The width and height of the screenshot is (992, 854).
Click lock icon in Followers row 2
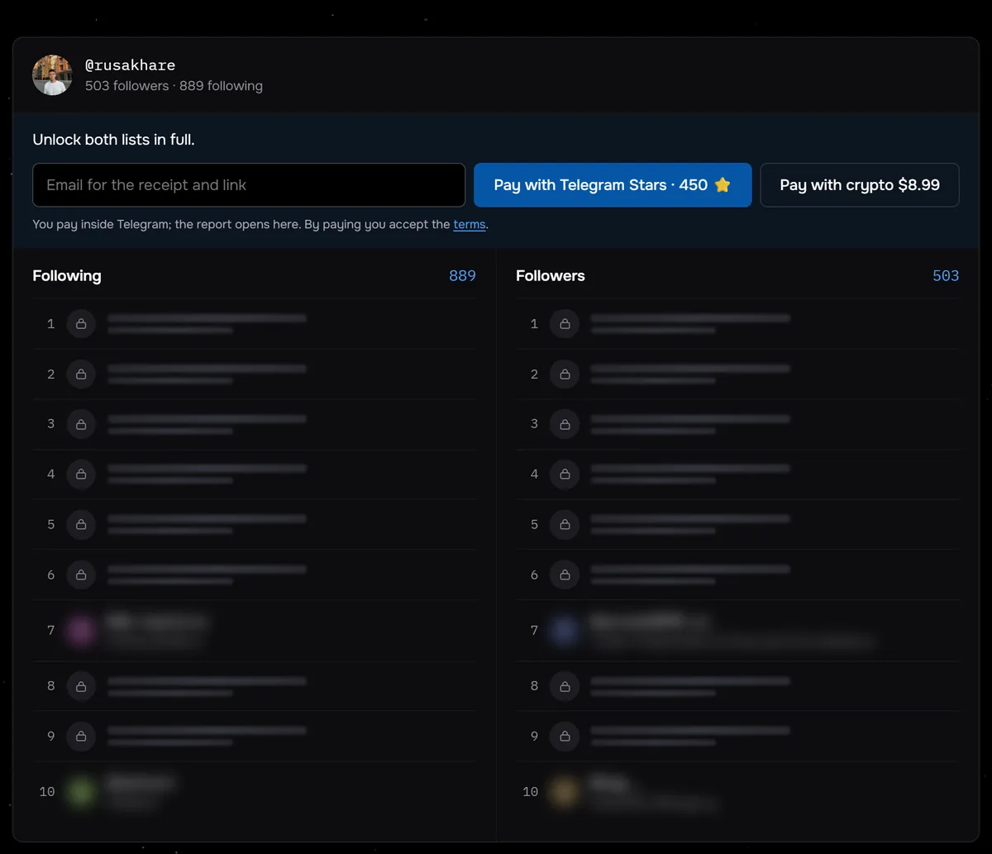tap(565, 375)
